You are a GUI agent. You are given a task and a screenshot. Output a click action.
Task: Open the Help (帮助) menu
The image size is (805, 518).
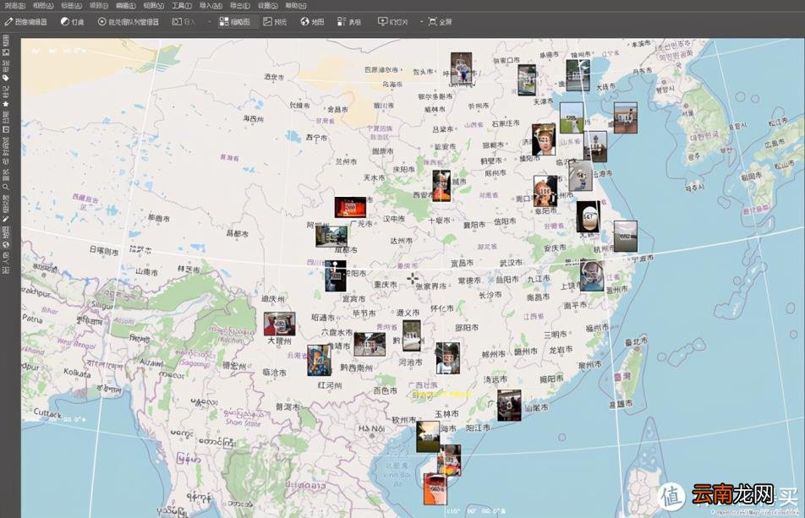click(296, 6)
